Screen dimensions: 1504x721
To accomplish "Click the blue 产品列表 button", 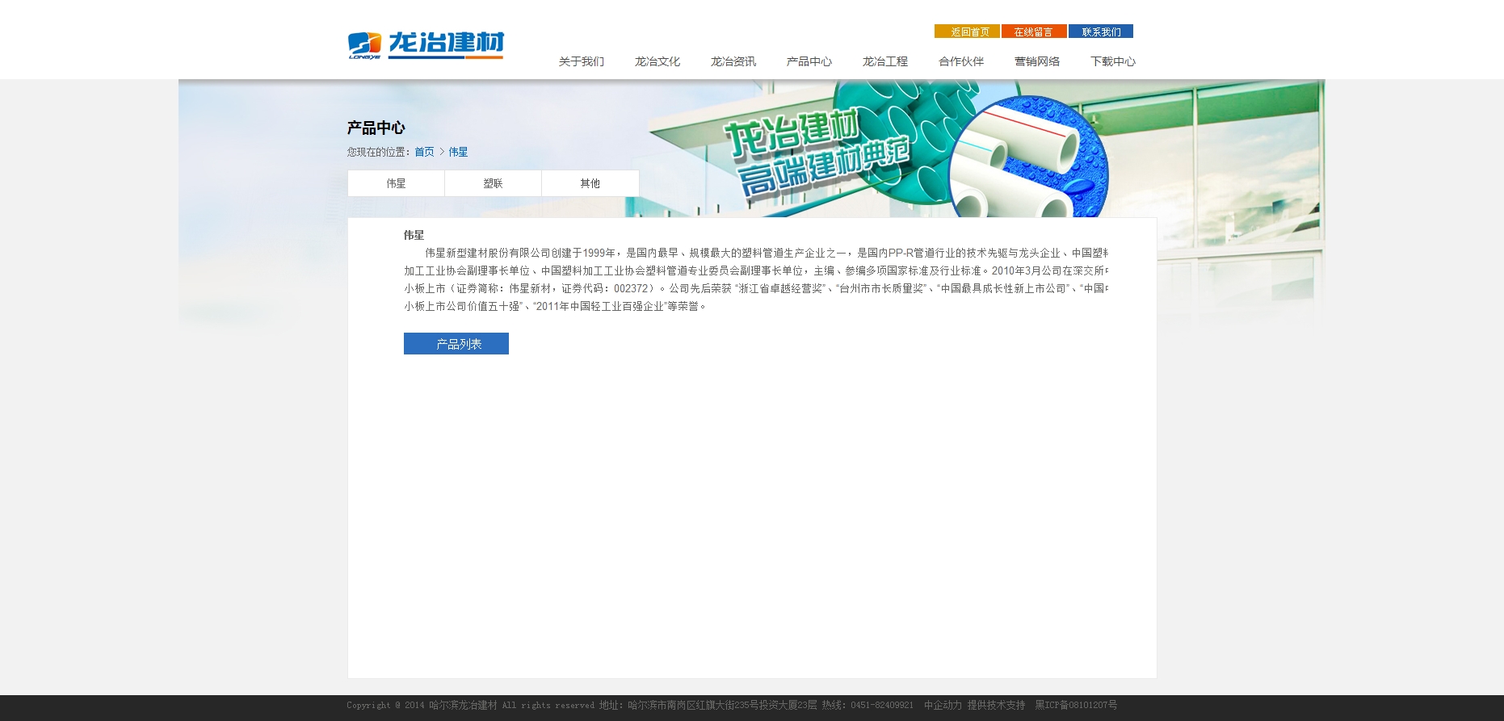I will pyautogui.click(x=456, y=344).
